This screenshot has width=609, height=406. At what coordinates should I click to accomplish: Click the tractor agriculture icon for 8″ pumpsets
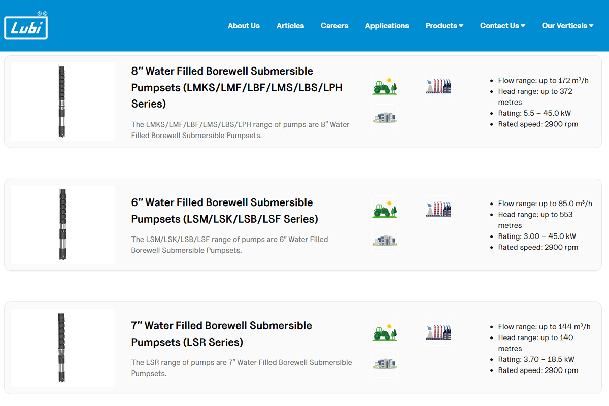(x=385, y=85)
